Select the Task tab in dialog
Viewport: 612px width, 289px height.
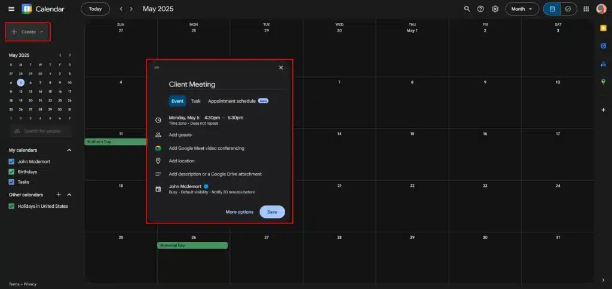pyautogui.click(x=195, y=101)
